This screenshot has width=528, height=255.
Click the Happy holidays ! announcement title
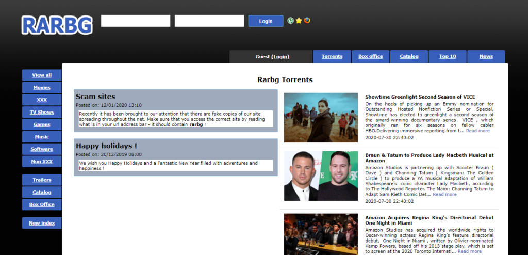pos(106,146)
